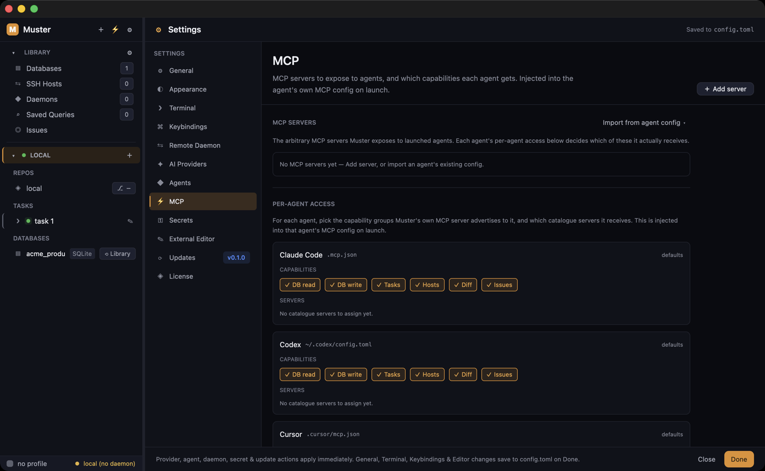
Task: Collapse the LOCAL section triangle
Action: coord(13,156)
